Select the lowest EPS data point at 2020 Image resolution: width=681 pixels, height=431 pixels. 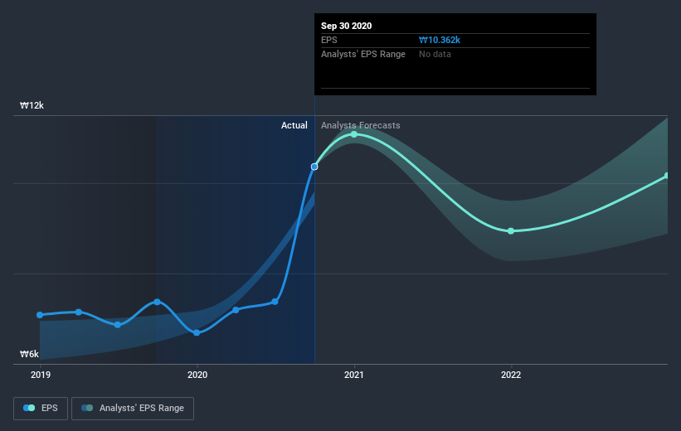pos(197,332)
